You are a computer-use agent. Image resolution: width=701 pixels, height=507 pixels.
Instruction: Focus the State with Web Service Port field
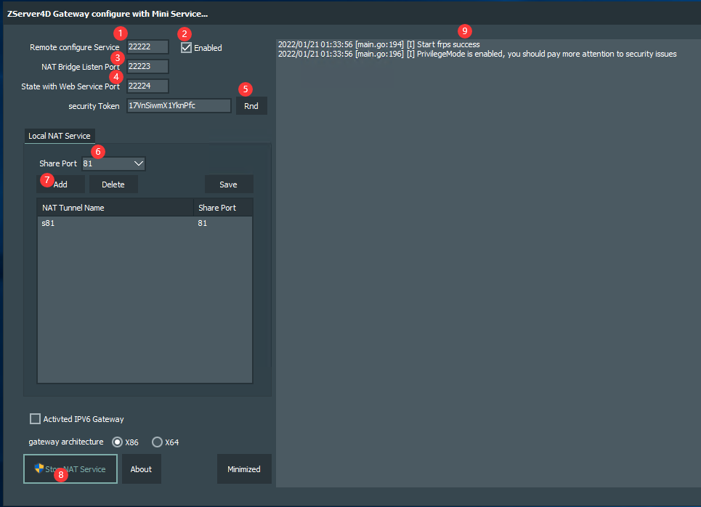coord(147,86)
